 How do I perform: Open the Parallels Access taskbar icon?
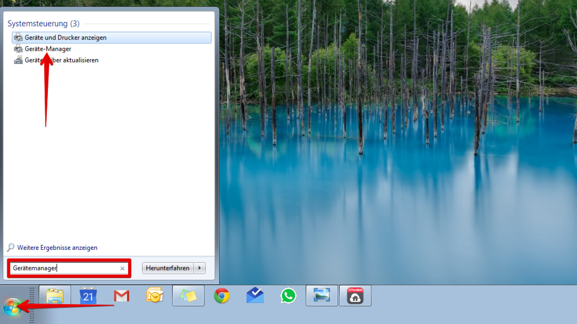pos(355,296)
